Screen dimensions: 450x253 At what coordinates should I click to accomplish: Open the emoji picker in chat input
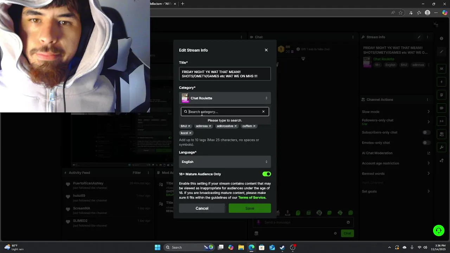(x=348, y=222)
